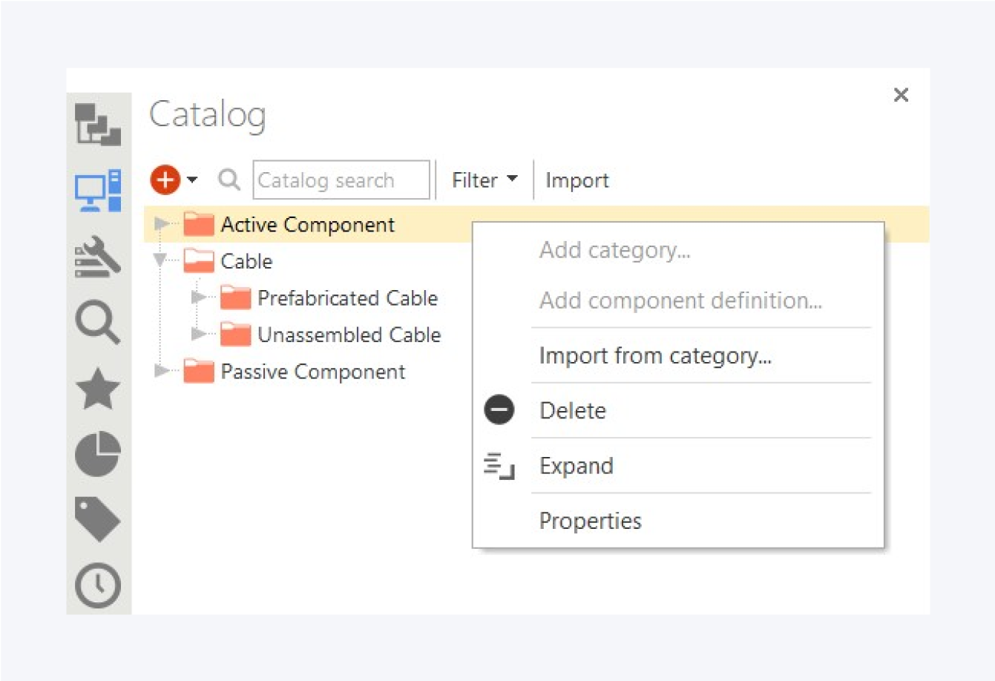The image size is (995, 681).
Task: Expand the Passive Component category
Action: tap(160, 371)
